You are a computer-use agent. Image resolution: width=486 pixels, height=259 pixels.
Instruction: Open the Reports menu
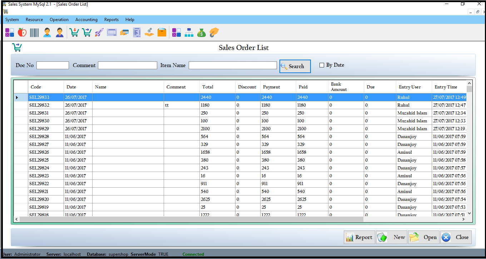coord(111,20)
